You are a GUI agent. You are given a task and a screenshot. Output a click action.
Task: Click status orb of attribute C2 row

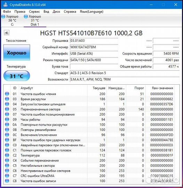pyautogui.click(x=7, y=155)
